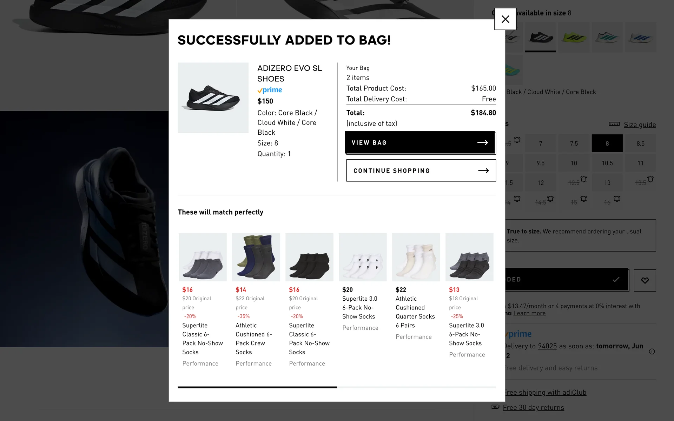This screenshot has width=674, height=421.
Task: Click the wishlist heart icon
Action: tap(645, 280)
